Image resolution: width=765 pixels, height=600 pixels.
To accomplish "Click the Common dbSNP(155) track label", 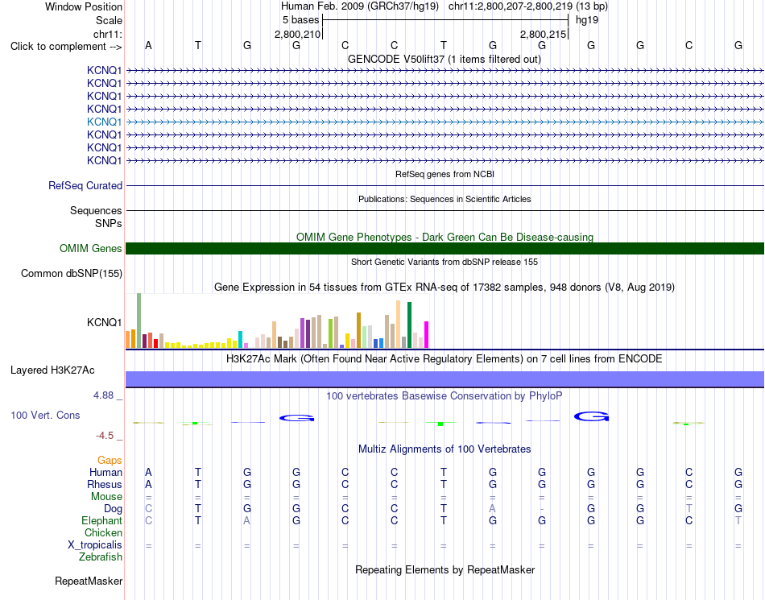I will click(x=71, y=273).
